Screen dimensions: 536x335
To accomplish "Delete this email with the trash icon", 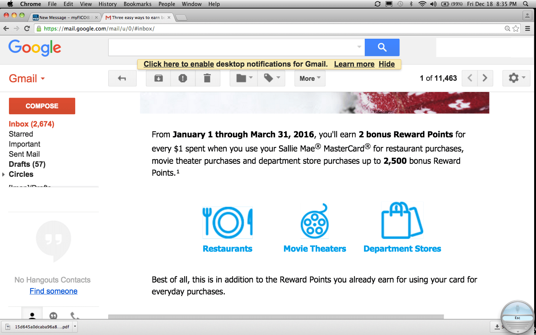I will [x=207, y=79].
